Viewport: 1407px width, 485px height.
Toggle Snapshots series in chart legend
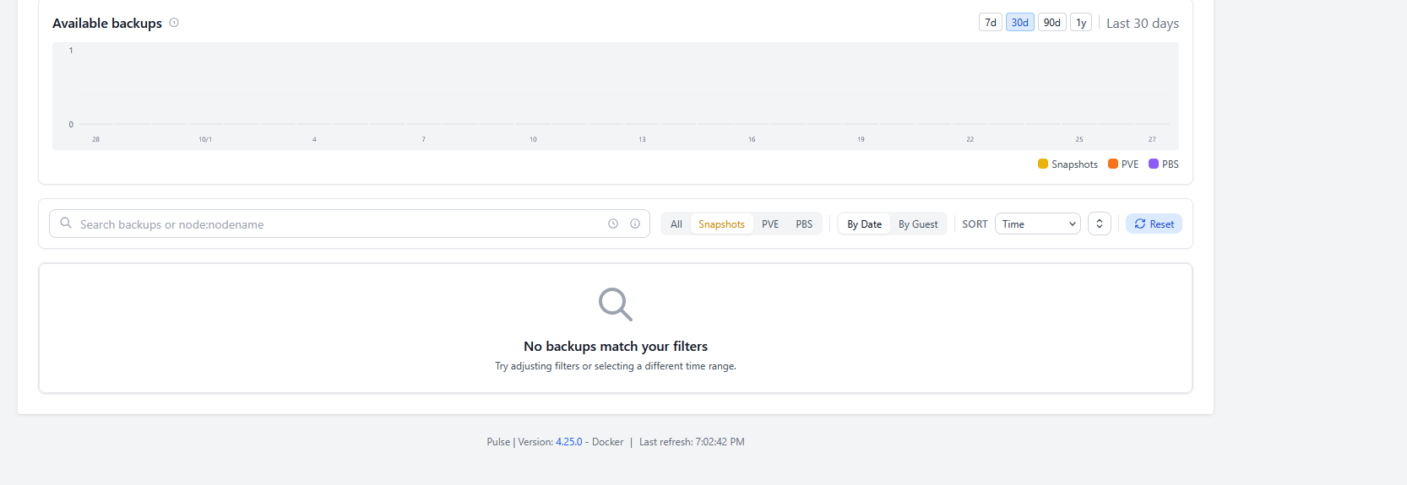(1067, 164)
